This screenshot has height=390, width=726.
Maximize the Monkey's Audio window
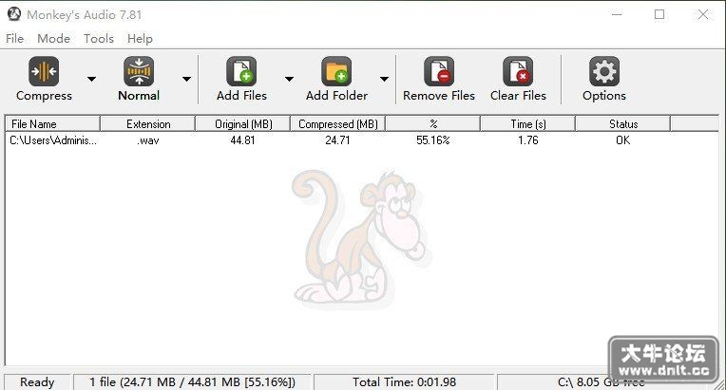(x=659, y=14)
